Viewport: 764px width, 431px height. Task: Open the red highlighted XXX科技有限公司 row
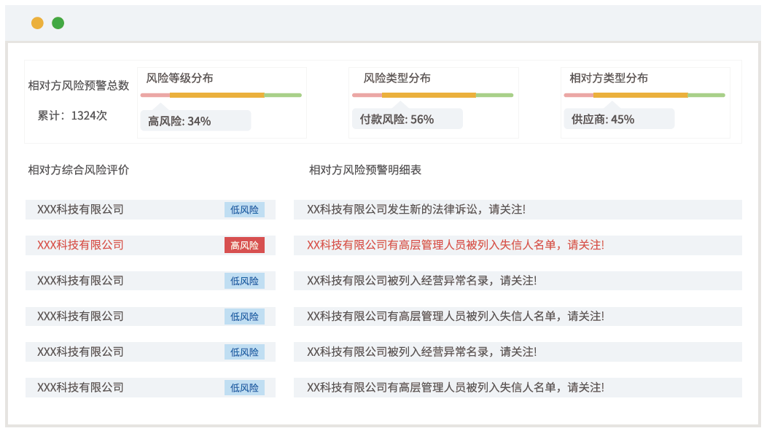tap(80, 245)
